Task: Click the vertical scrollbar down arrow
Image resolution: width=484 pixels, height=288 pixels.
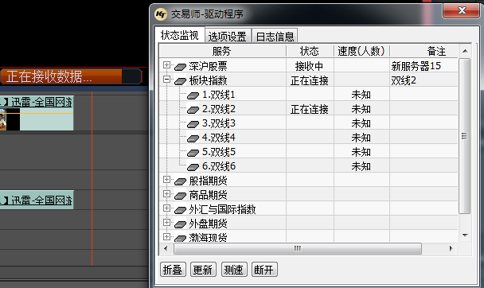Action: coord(465,235)
